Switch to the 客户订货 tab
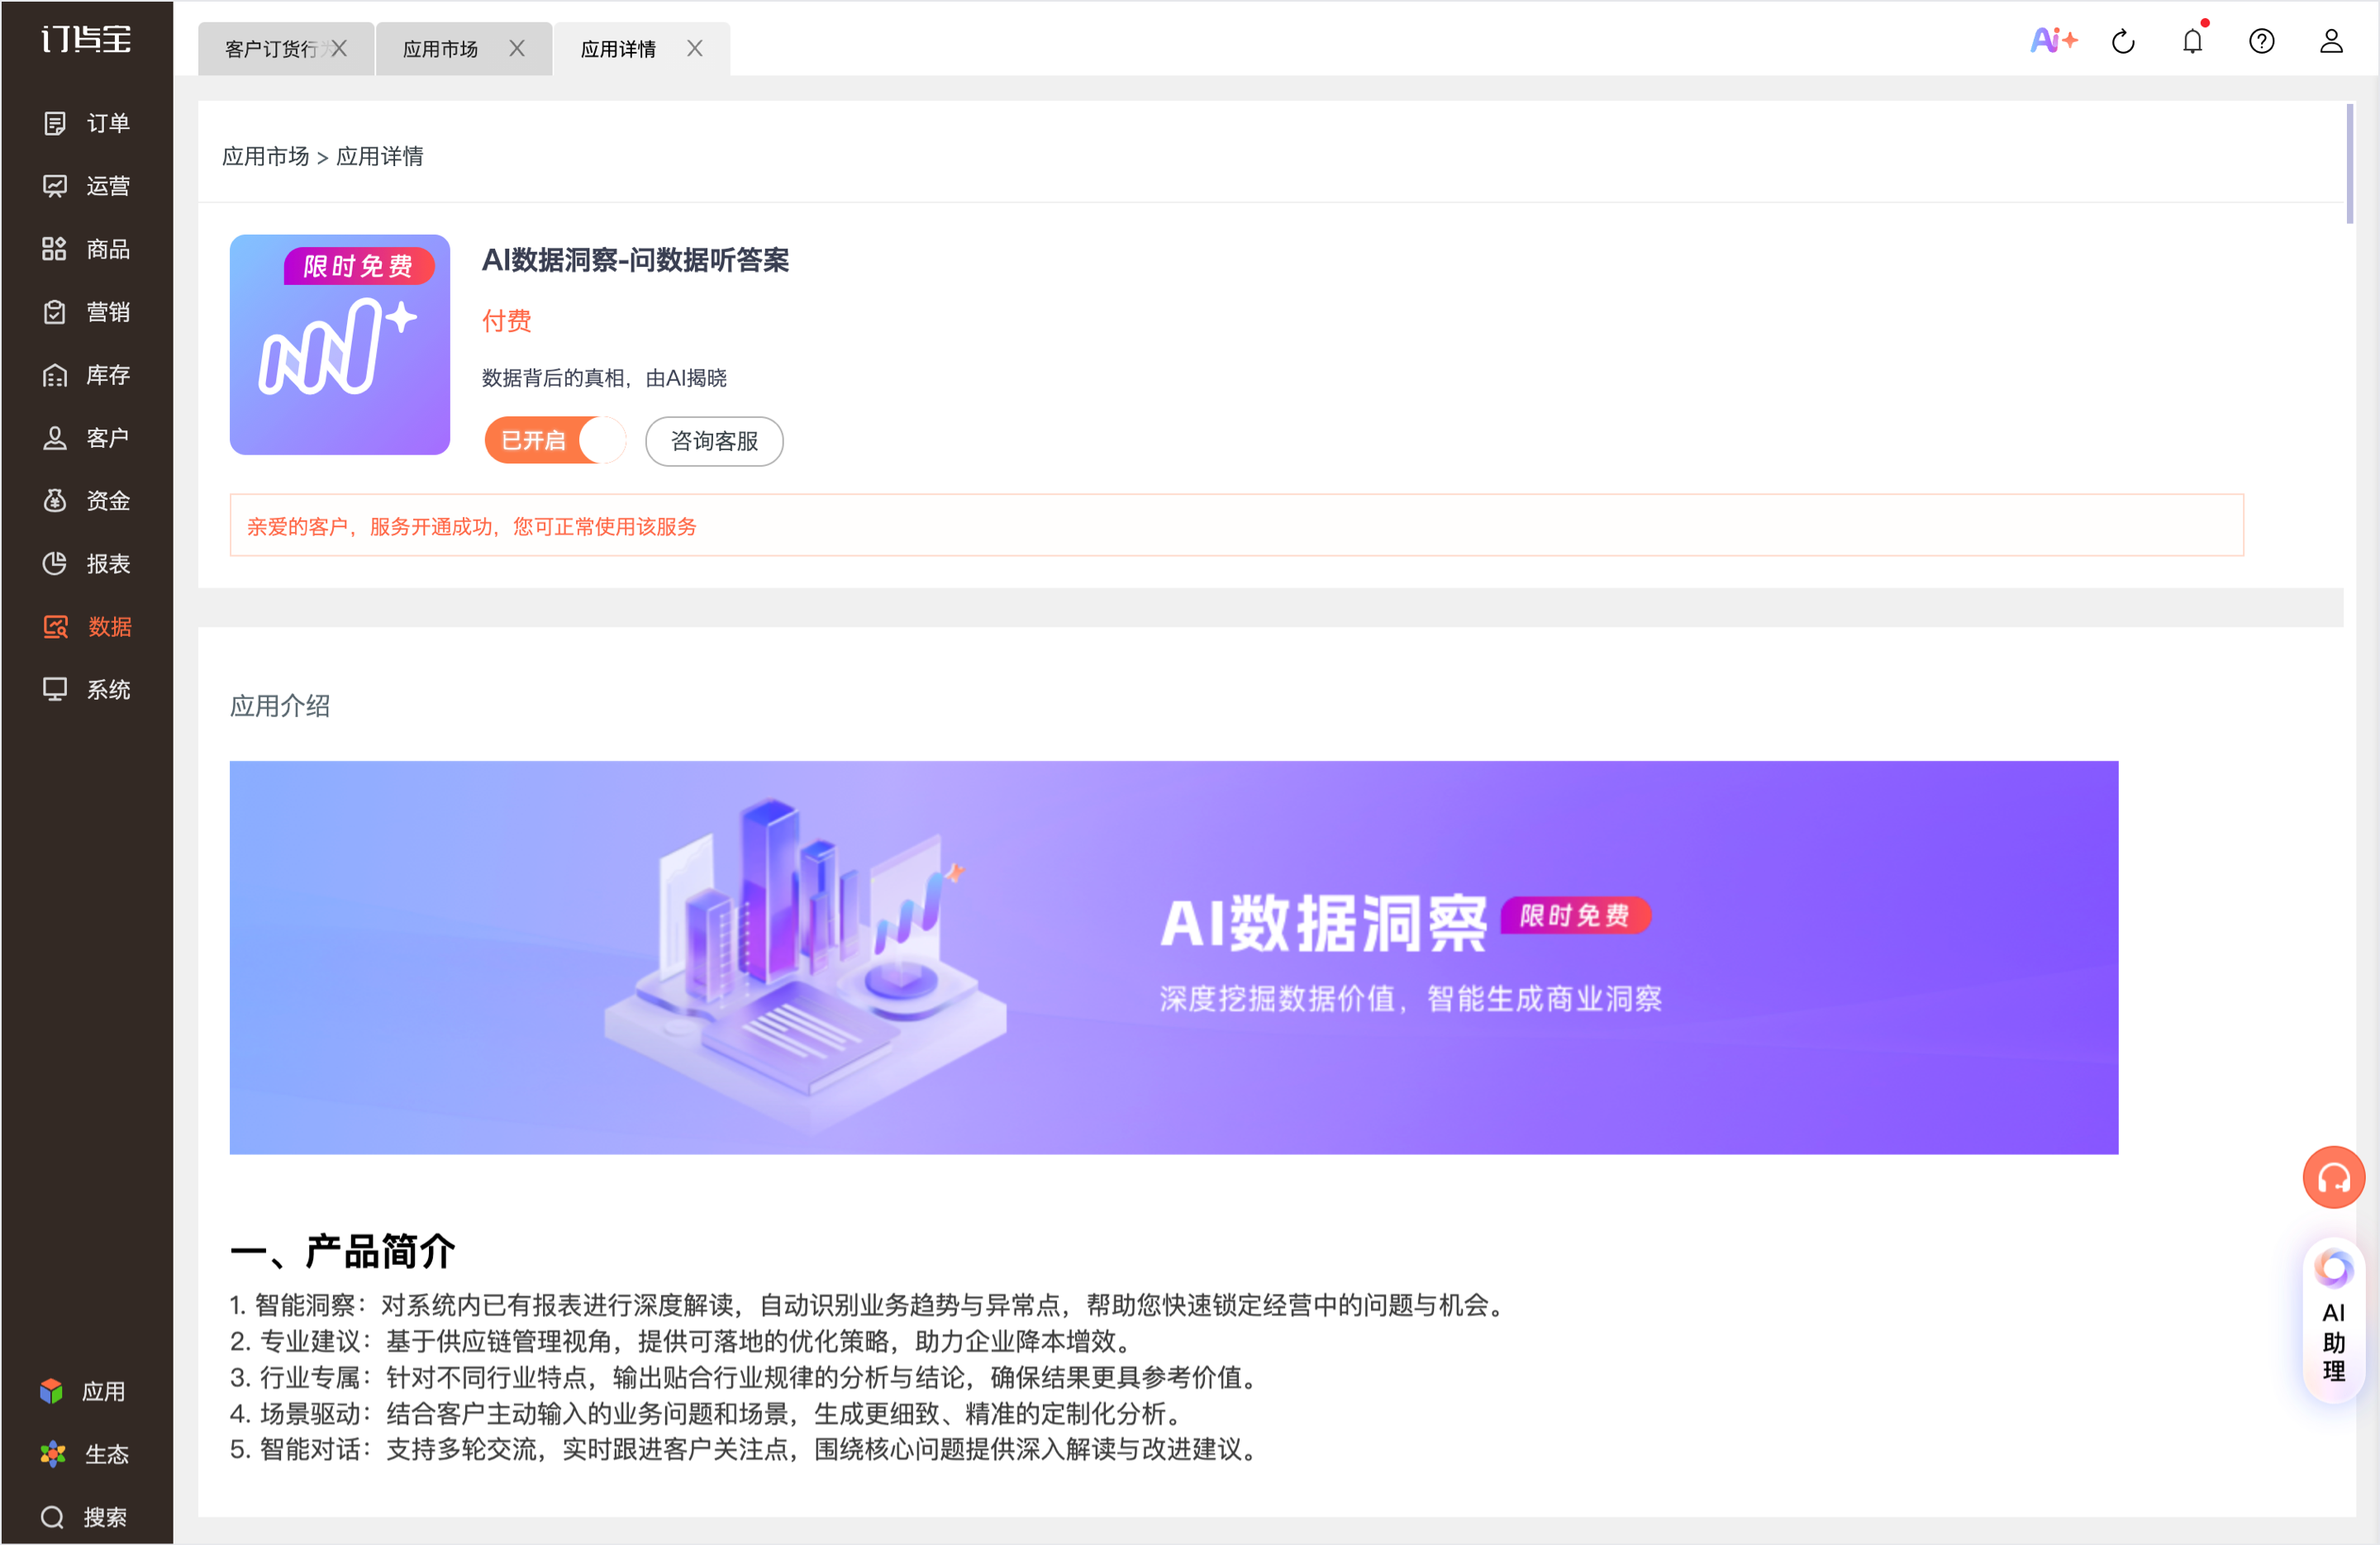The width and height of the screenshot is (2380, 1545). pyautogui.click(x=270, y=49)
